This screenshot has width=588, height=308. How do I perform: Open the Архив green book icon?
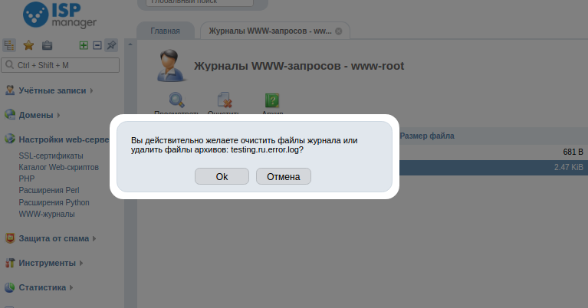[x=272, y=100]
